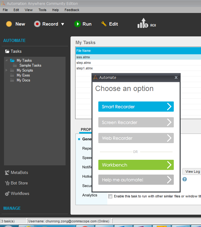Open the Record dropdown arrow

coord(62,24)
